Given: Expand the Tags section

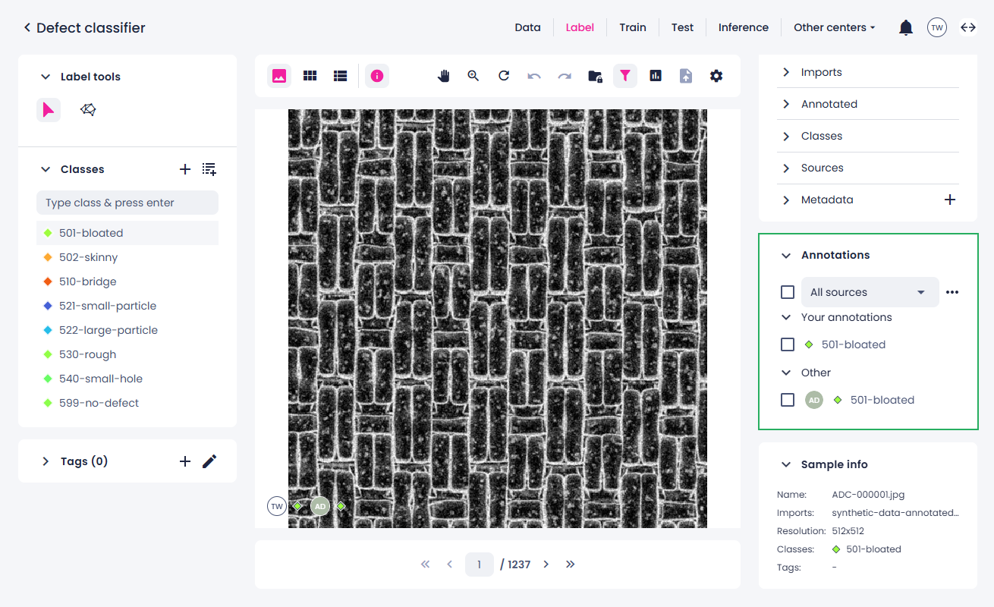Looking at the screenshot, I should click(46, 461).
